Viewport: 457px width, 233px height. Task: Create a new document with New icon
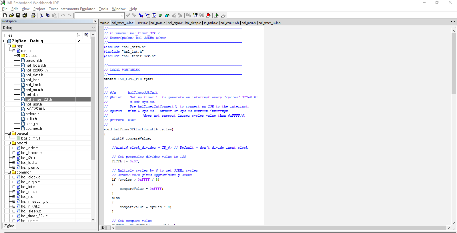coord(5,15)
